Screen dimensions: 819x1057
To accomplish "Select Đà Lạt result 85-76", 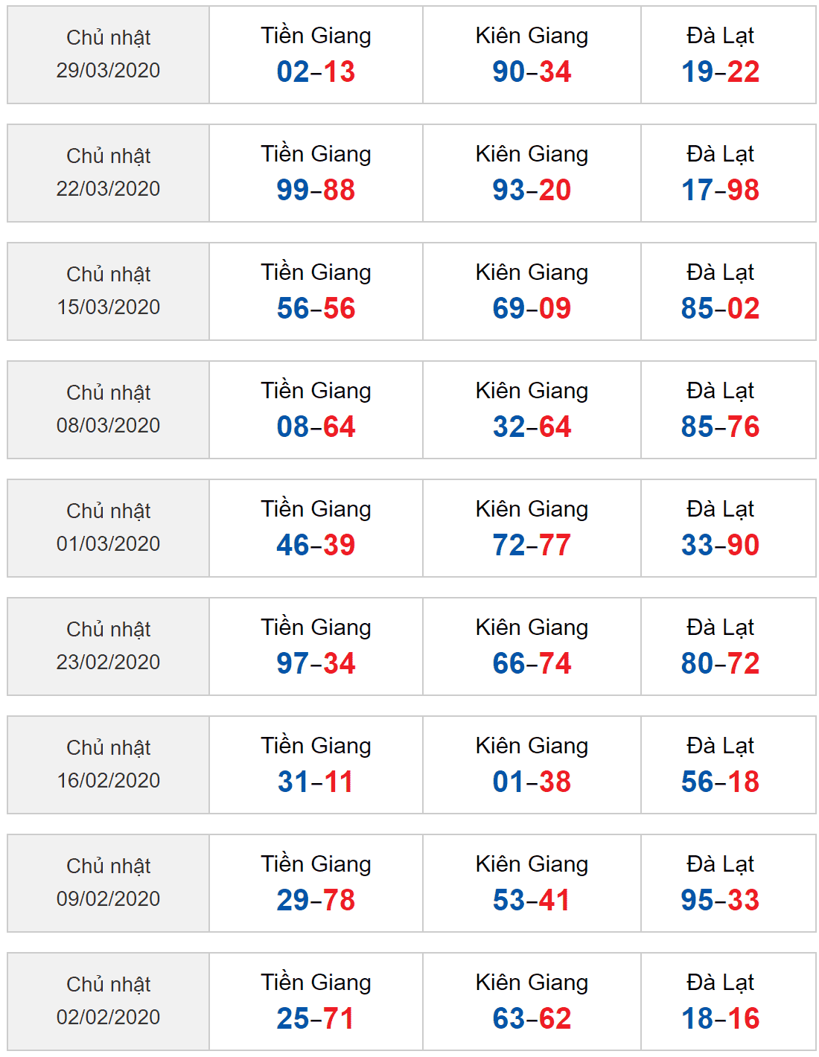I will tap(721, 427).
